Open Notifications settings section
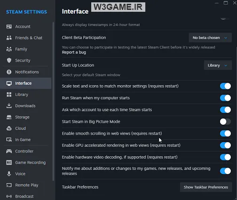 26,72
